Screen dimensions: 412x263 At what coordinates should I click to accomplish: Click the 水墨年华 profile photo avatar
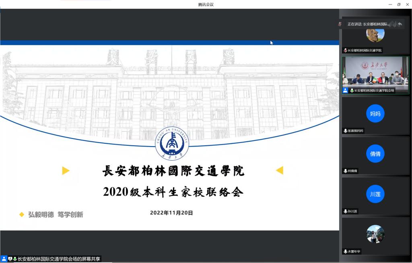click(375, 234)
